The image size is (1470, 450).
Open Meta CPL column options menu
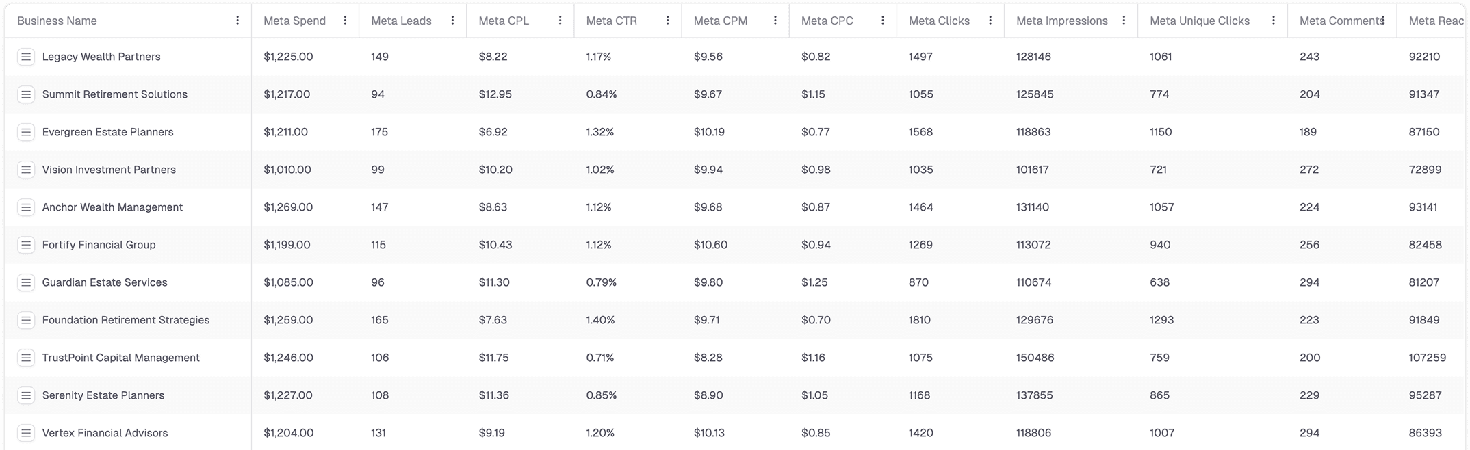click(x=560, y=21)
